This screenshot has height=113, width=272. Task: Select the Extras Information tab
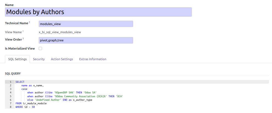click(x=92, y=59)
